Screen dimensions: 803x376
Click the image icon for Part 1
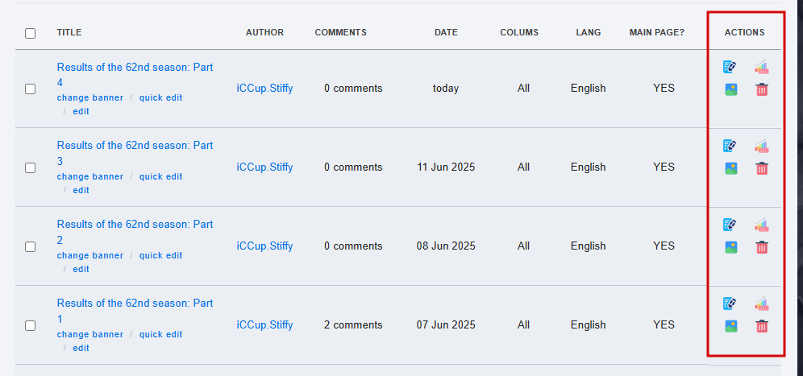[x=730, y=326]
